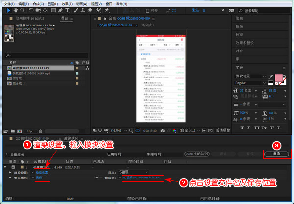Expand the 当前渲染 section

click(7, 154)
